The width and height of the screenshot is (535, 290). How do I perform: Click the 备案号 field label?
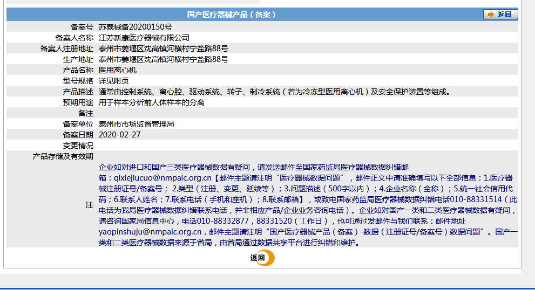pos(82,27)
